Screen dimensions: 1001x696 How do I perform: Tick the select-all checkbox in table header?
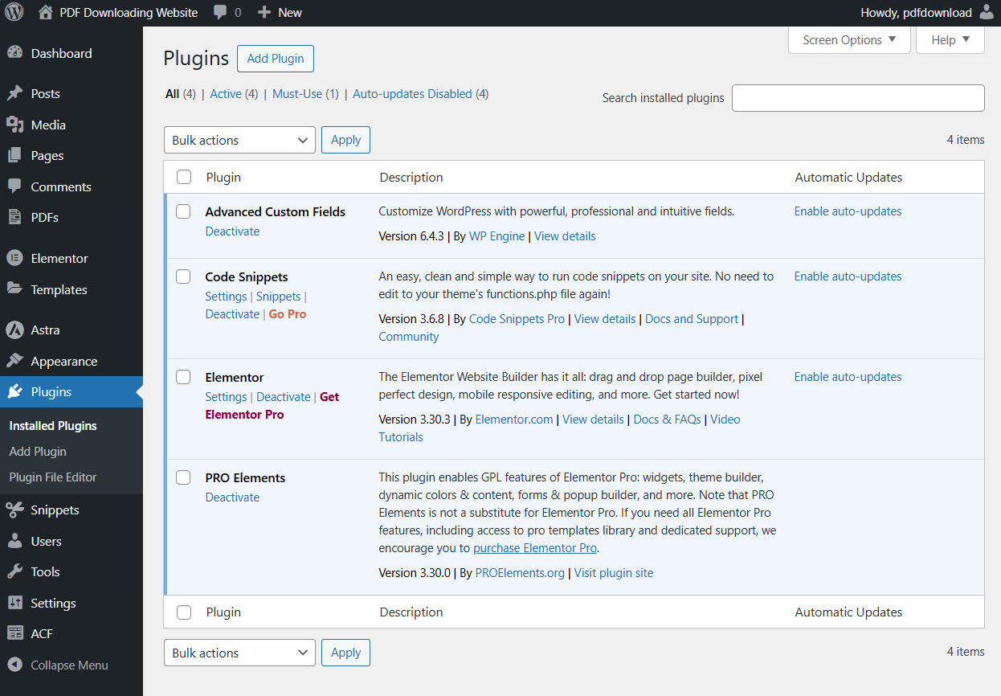point(184,177)
